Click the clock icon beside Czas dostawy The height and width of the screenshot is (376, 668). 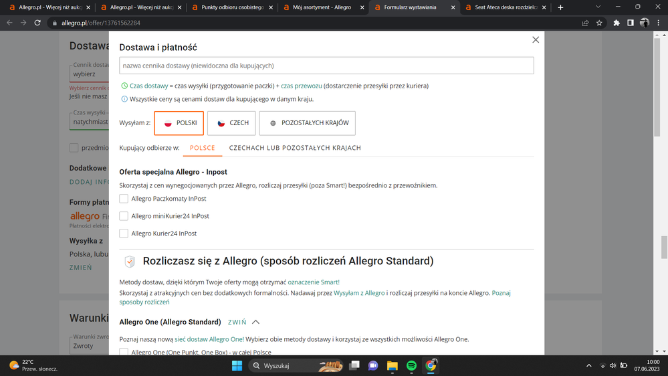tap(124, 86)
